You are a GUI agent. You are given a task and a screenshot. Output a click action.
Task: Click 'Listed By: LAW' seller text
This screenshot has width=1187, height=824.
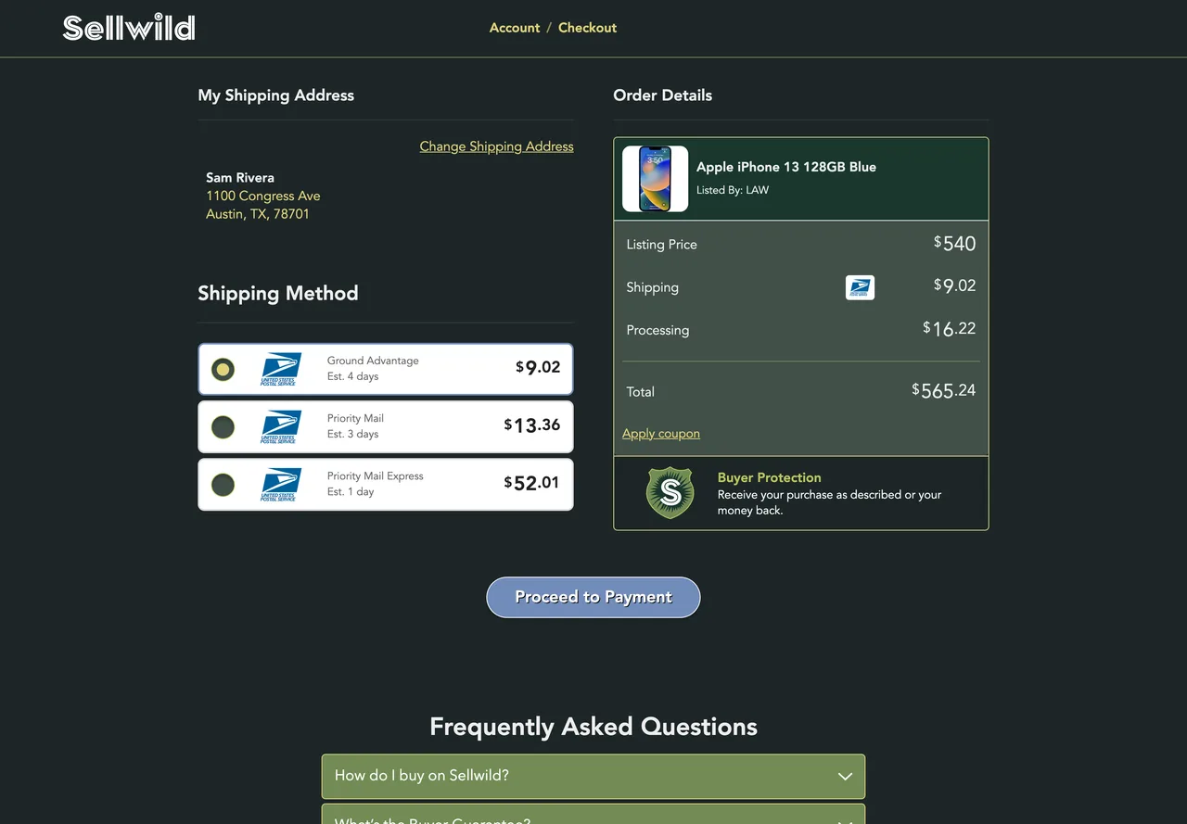coord(733,190)
